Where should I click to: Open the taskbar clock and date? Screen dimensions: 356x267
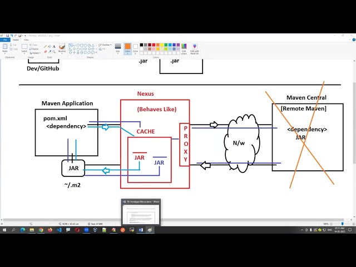tap(340, 230)
